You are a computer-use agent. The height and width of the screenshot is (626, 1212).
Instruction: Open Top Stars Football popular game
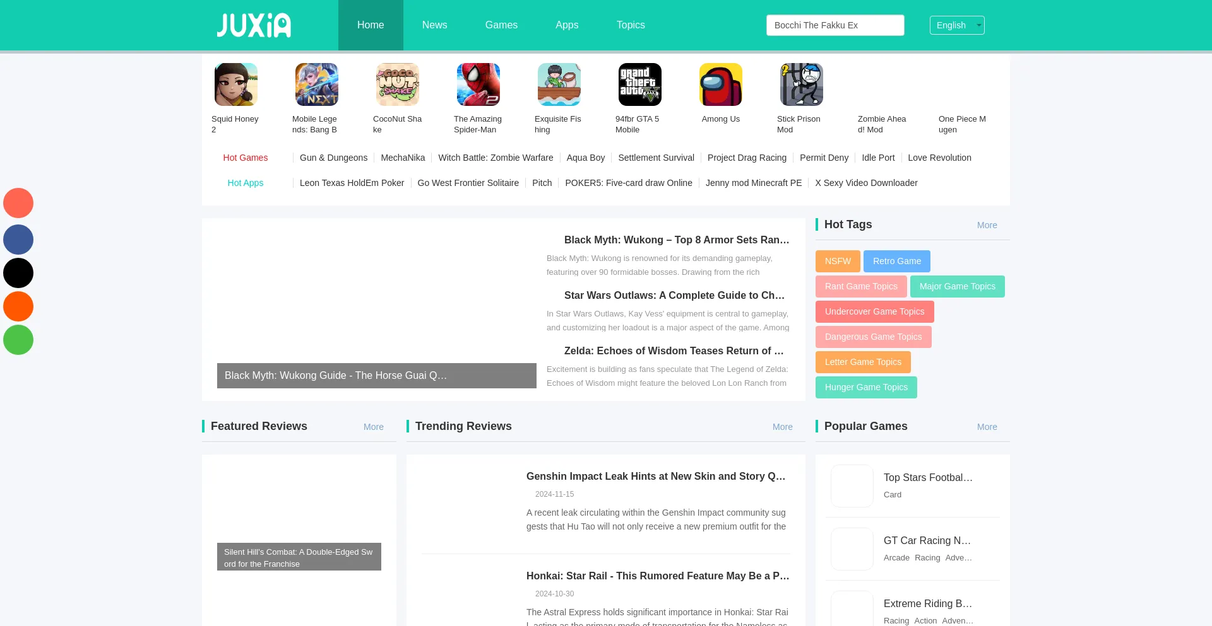click(928, 478)
